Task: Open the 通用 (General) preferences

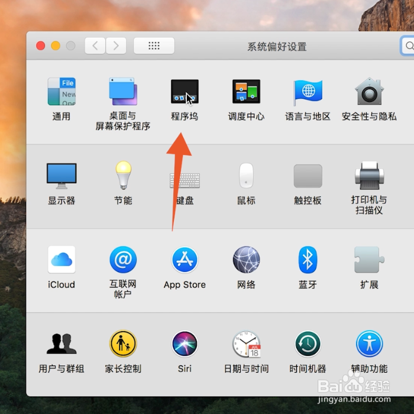Action: [62, 91]
